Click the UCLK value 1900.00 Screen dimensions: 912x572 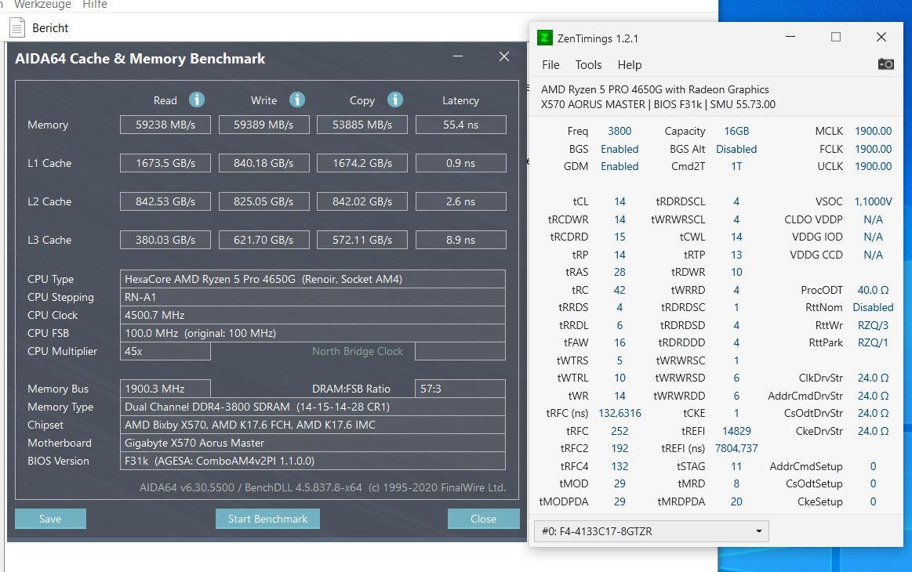[x=873, y=166]
